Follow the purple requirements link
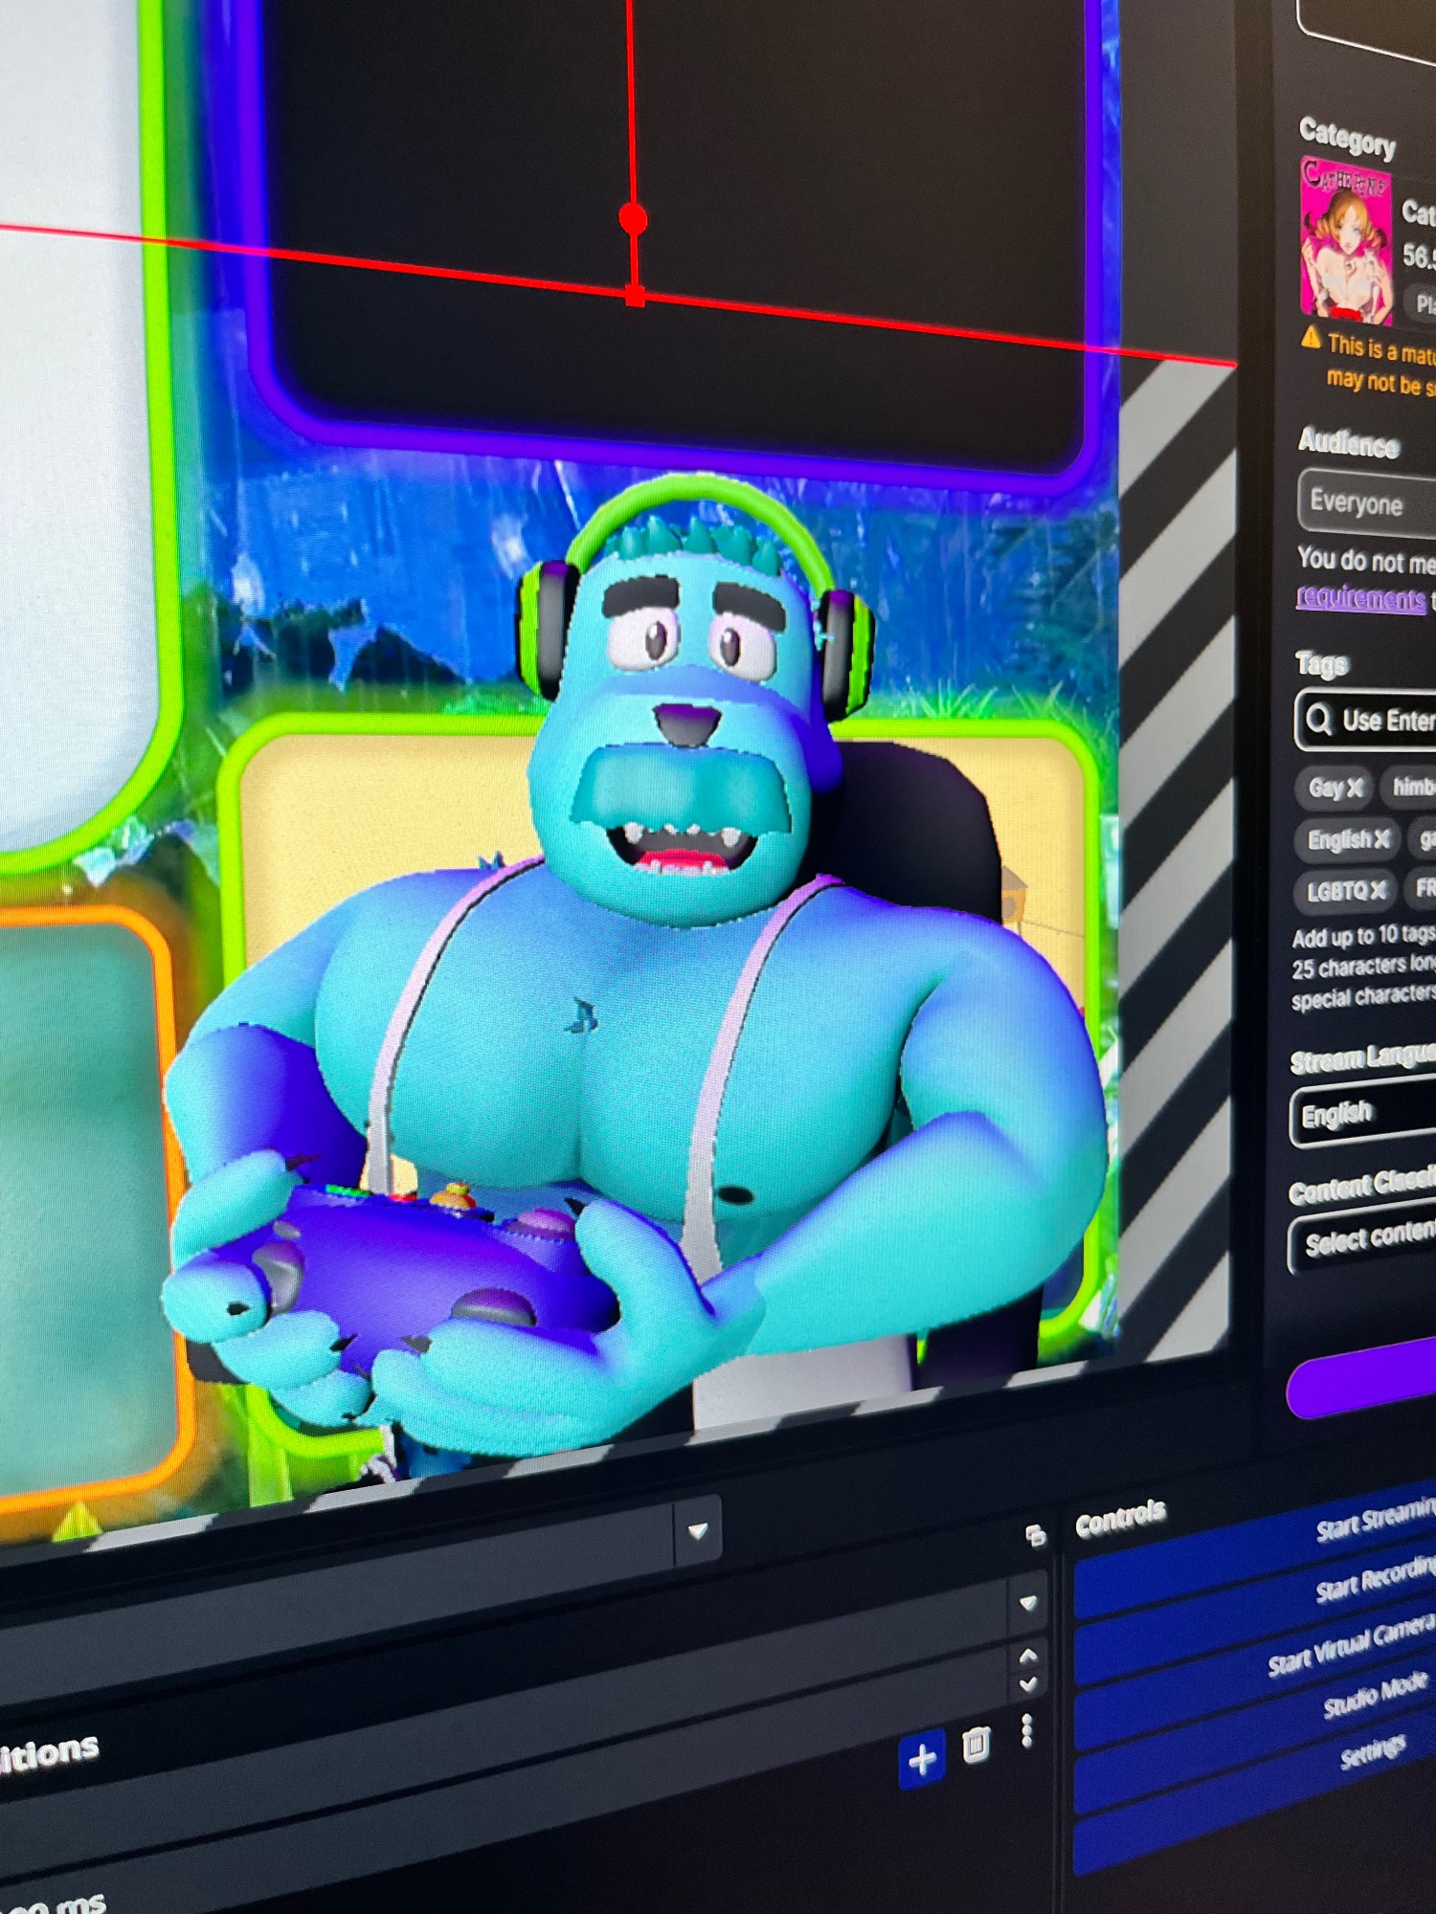Image resolution: width=1436 pixels, height=1914 pixels. [1360, 598]
